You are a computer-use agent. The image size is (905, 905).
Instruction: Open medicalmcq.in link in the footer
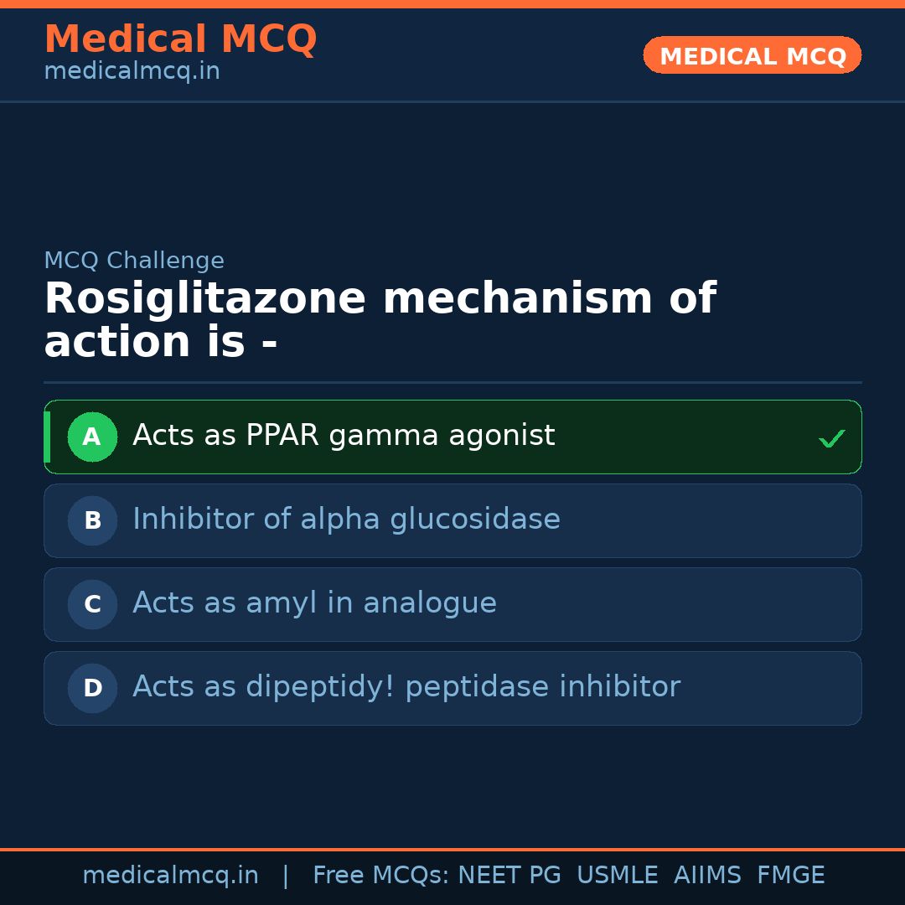click(x=170, y=876)
